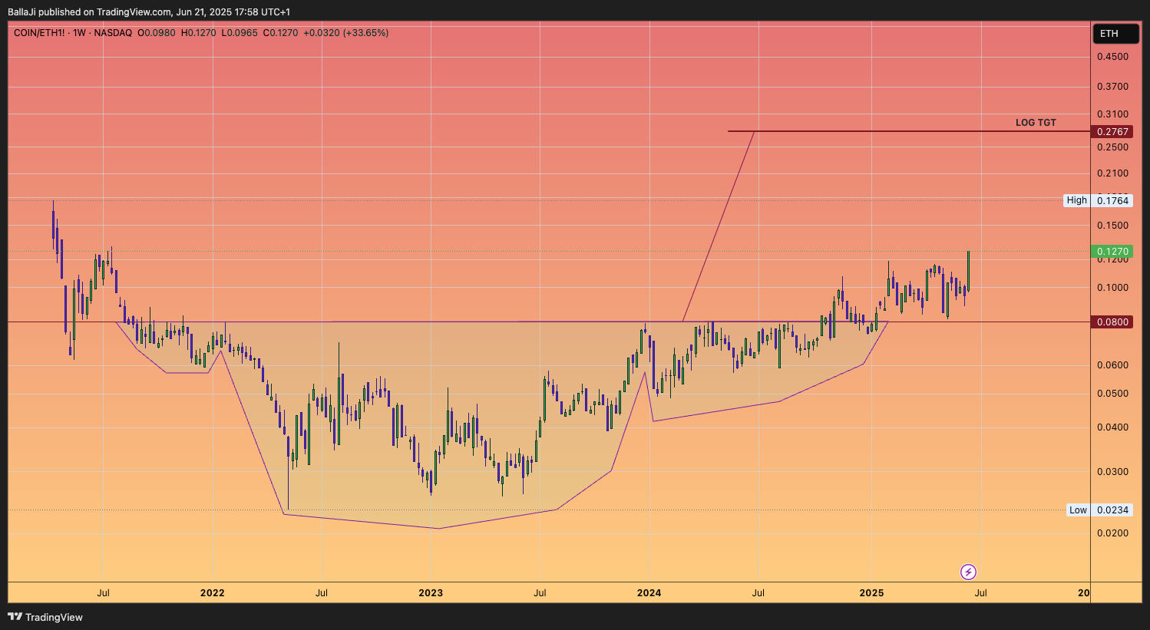Click the 0.0300 price scale value

(x=1112, y=472)
